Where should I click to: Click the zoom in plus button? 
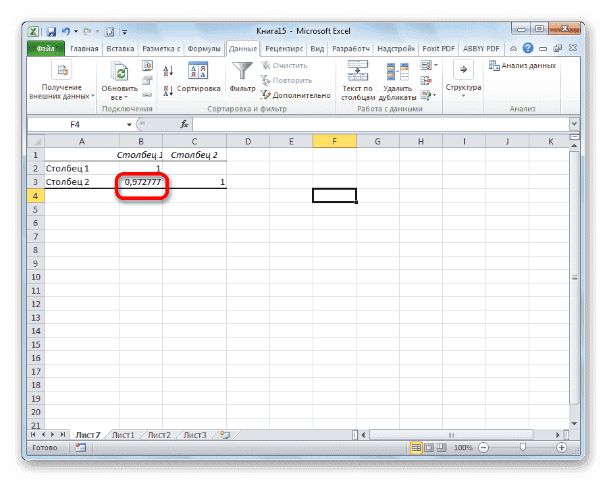(562, 447)
